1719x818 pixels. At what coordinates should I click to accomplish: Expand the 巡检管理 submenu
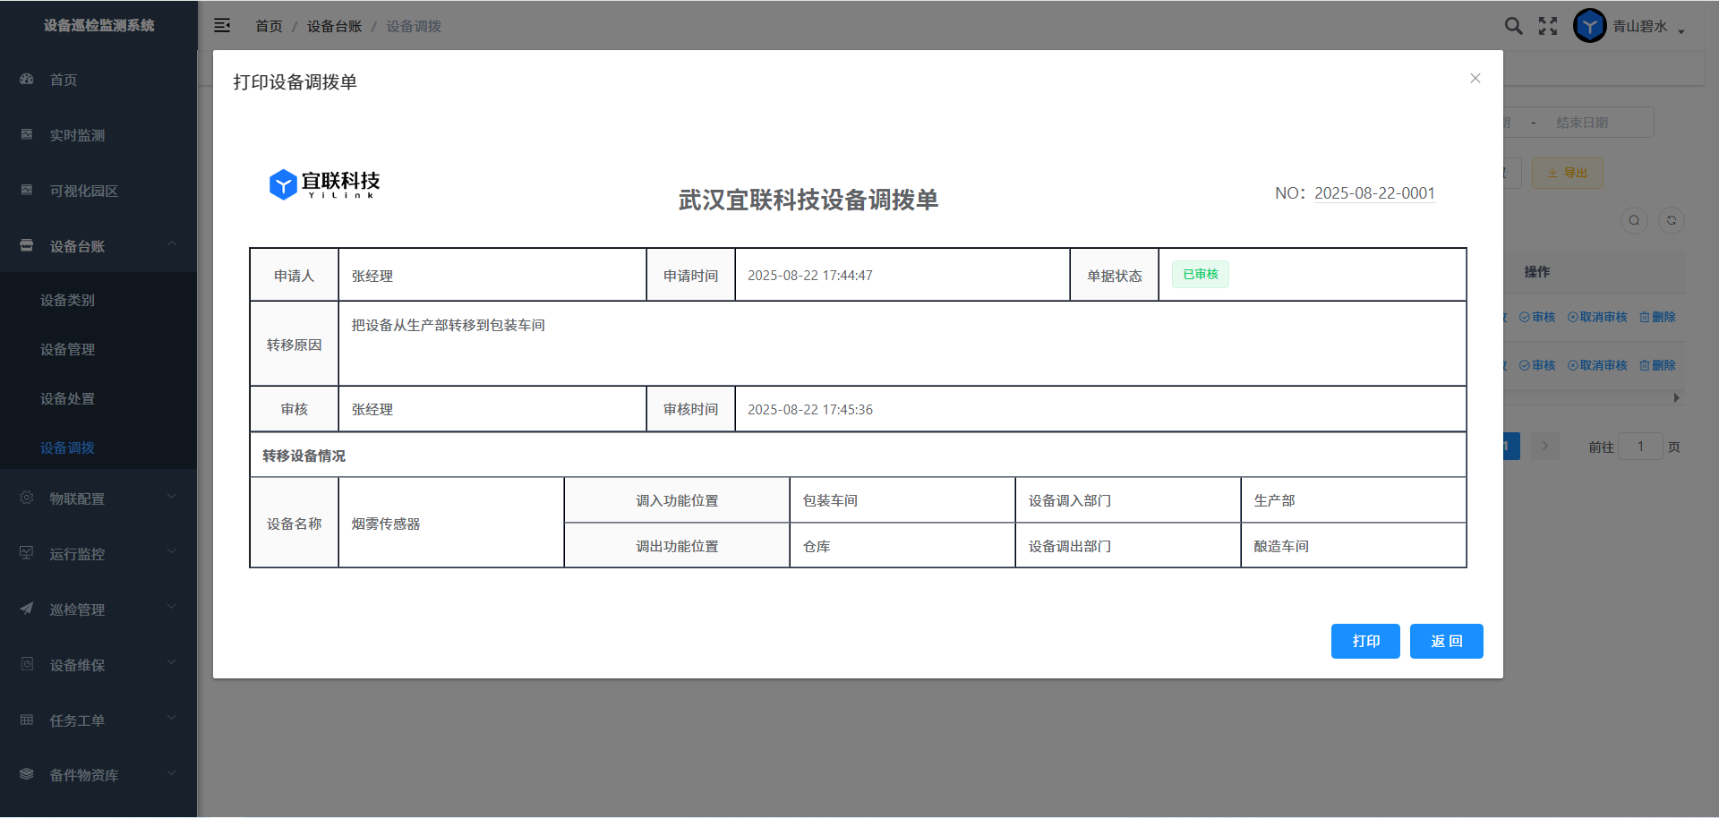click(98, 609)
